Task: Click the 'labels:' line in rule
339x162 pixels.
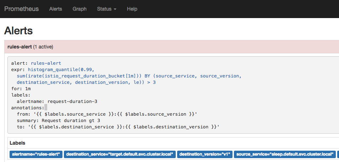Action: (21, 95)
